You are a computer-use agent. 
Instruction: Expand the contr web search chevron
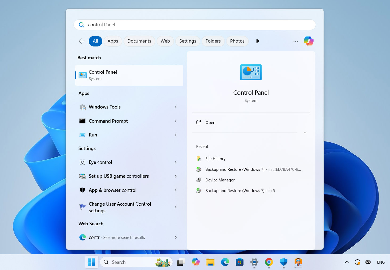[176, 237]
